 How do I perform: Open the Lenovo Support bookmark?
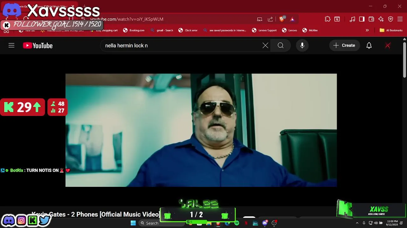[264, 30]
